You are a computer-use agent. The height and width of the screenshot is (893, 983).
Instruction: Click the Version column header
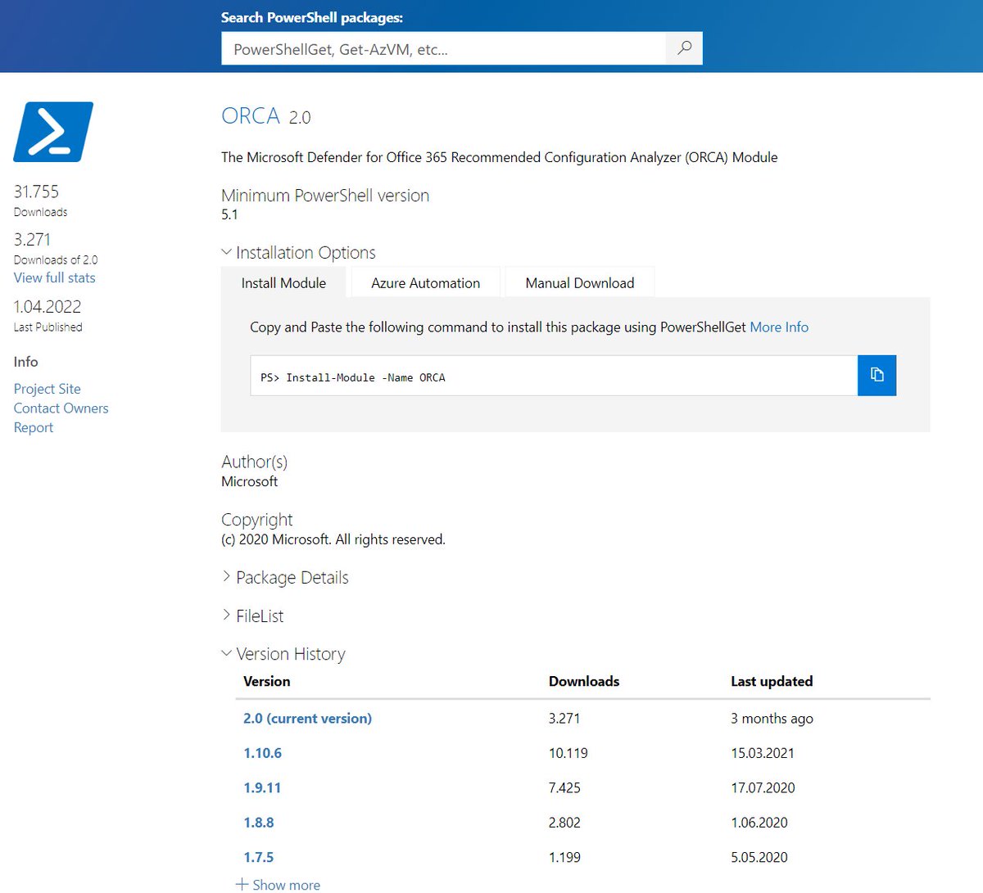coord(266,681)
